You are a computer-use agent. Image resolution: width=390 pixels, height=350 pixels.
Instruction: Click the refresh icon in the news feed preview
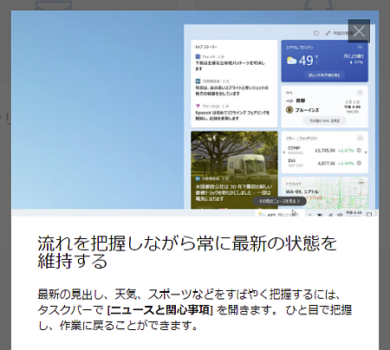coord(316,33)
